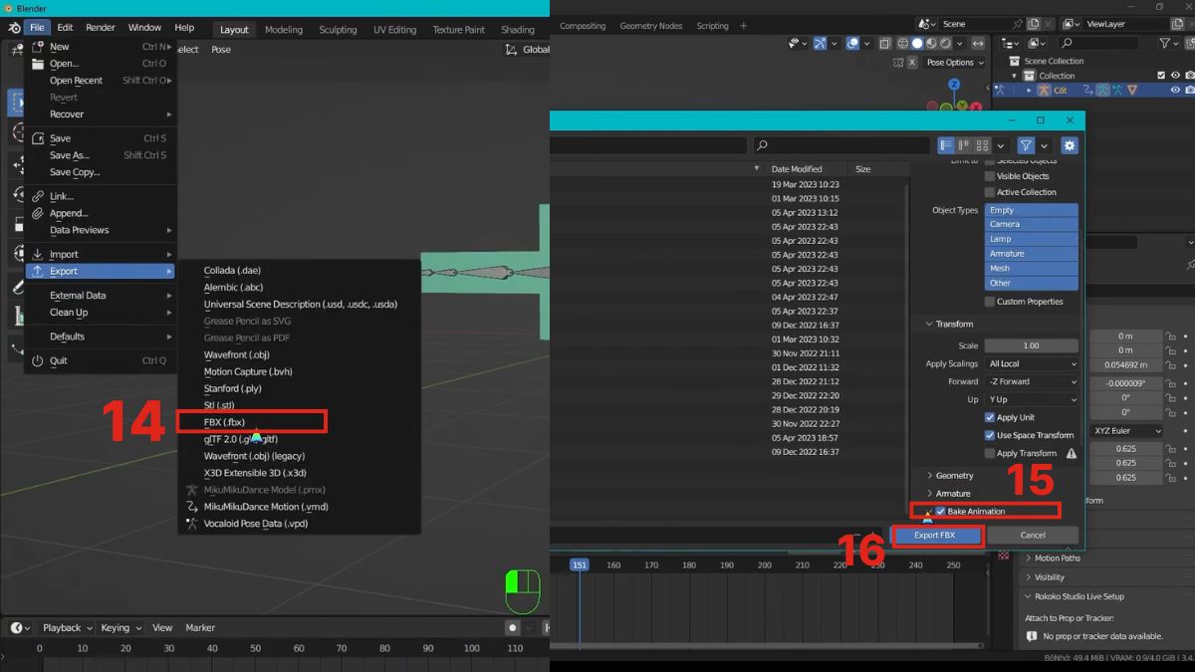
Task: Click the show gizmo icon in viewport header
Action: pyautogui.click(x=820, y=44)
